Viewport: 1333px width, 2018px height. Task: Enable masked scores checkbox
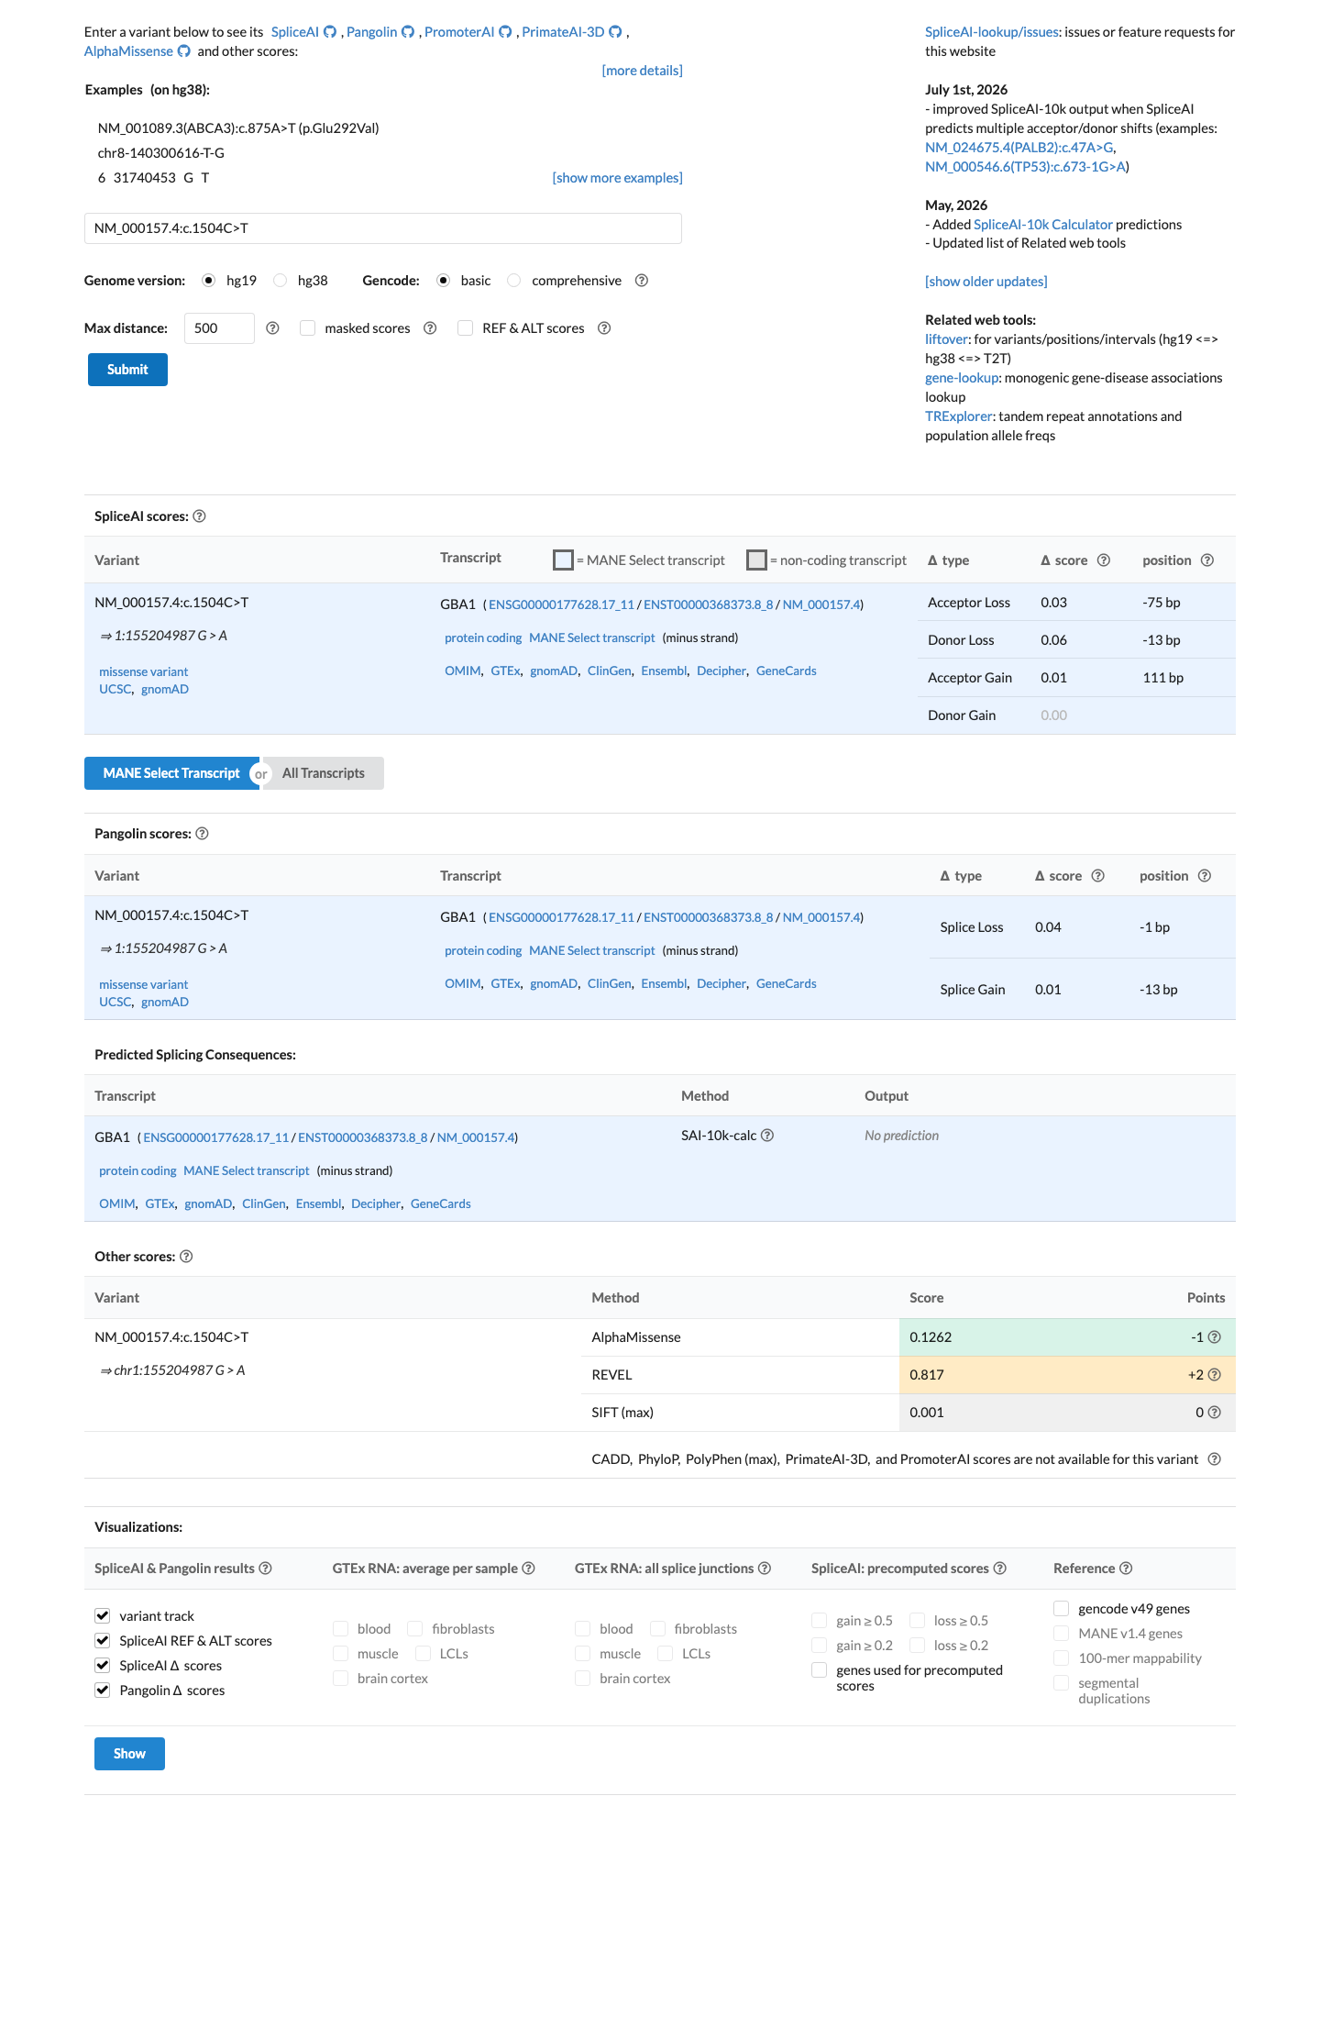tap(308, 328)
